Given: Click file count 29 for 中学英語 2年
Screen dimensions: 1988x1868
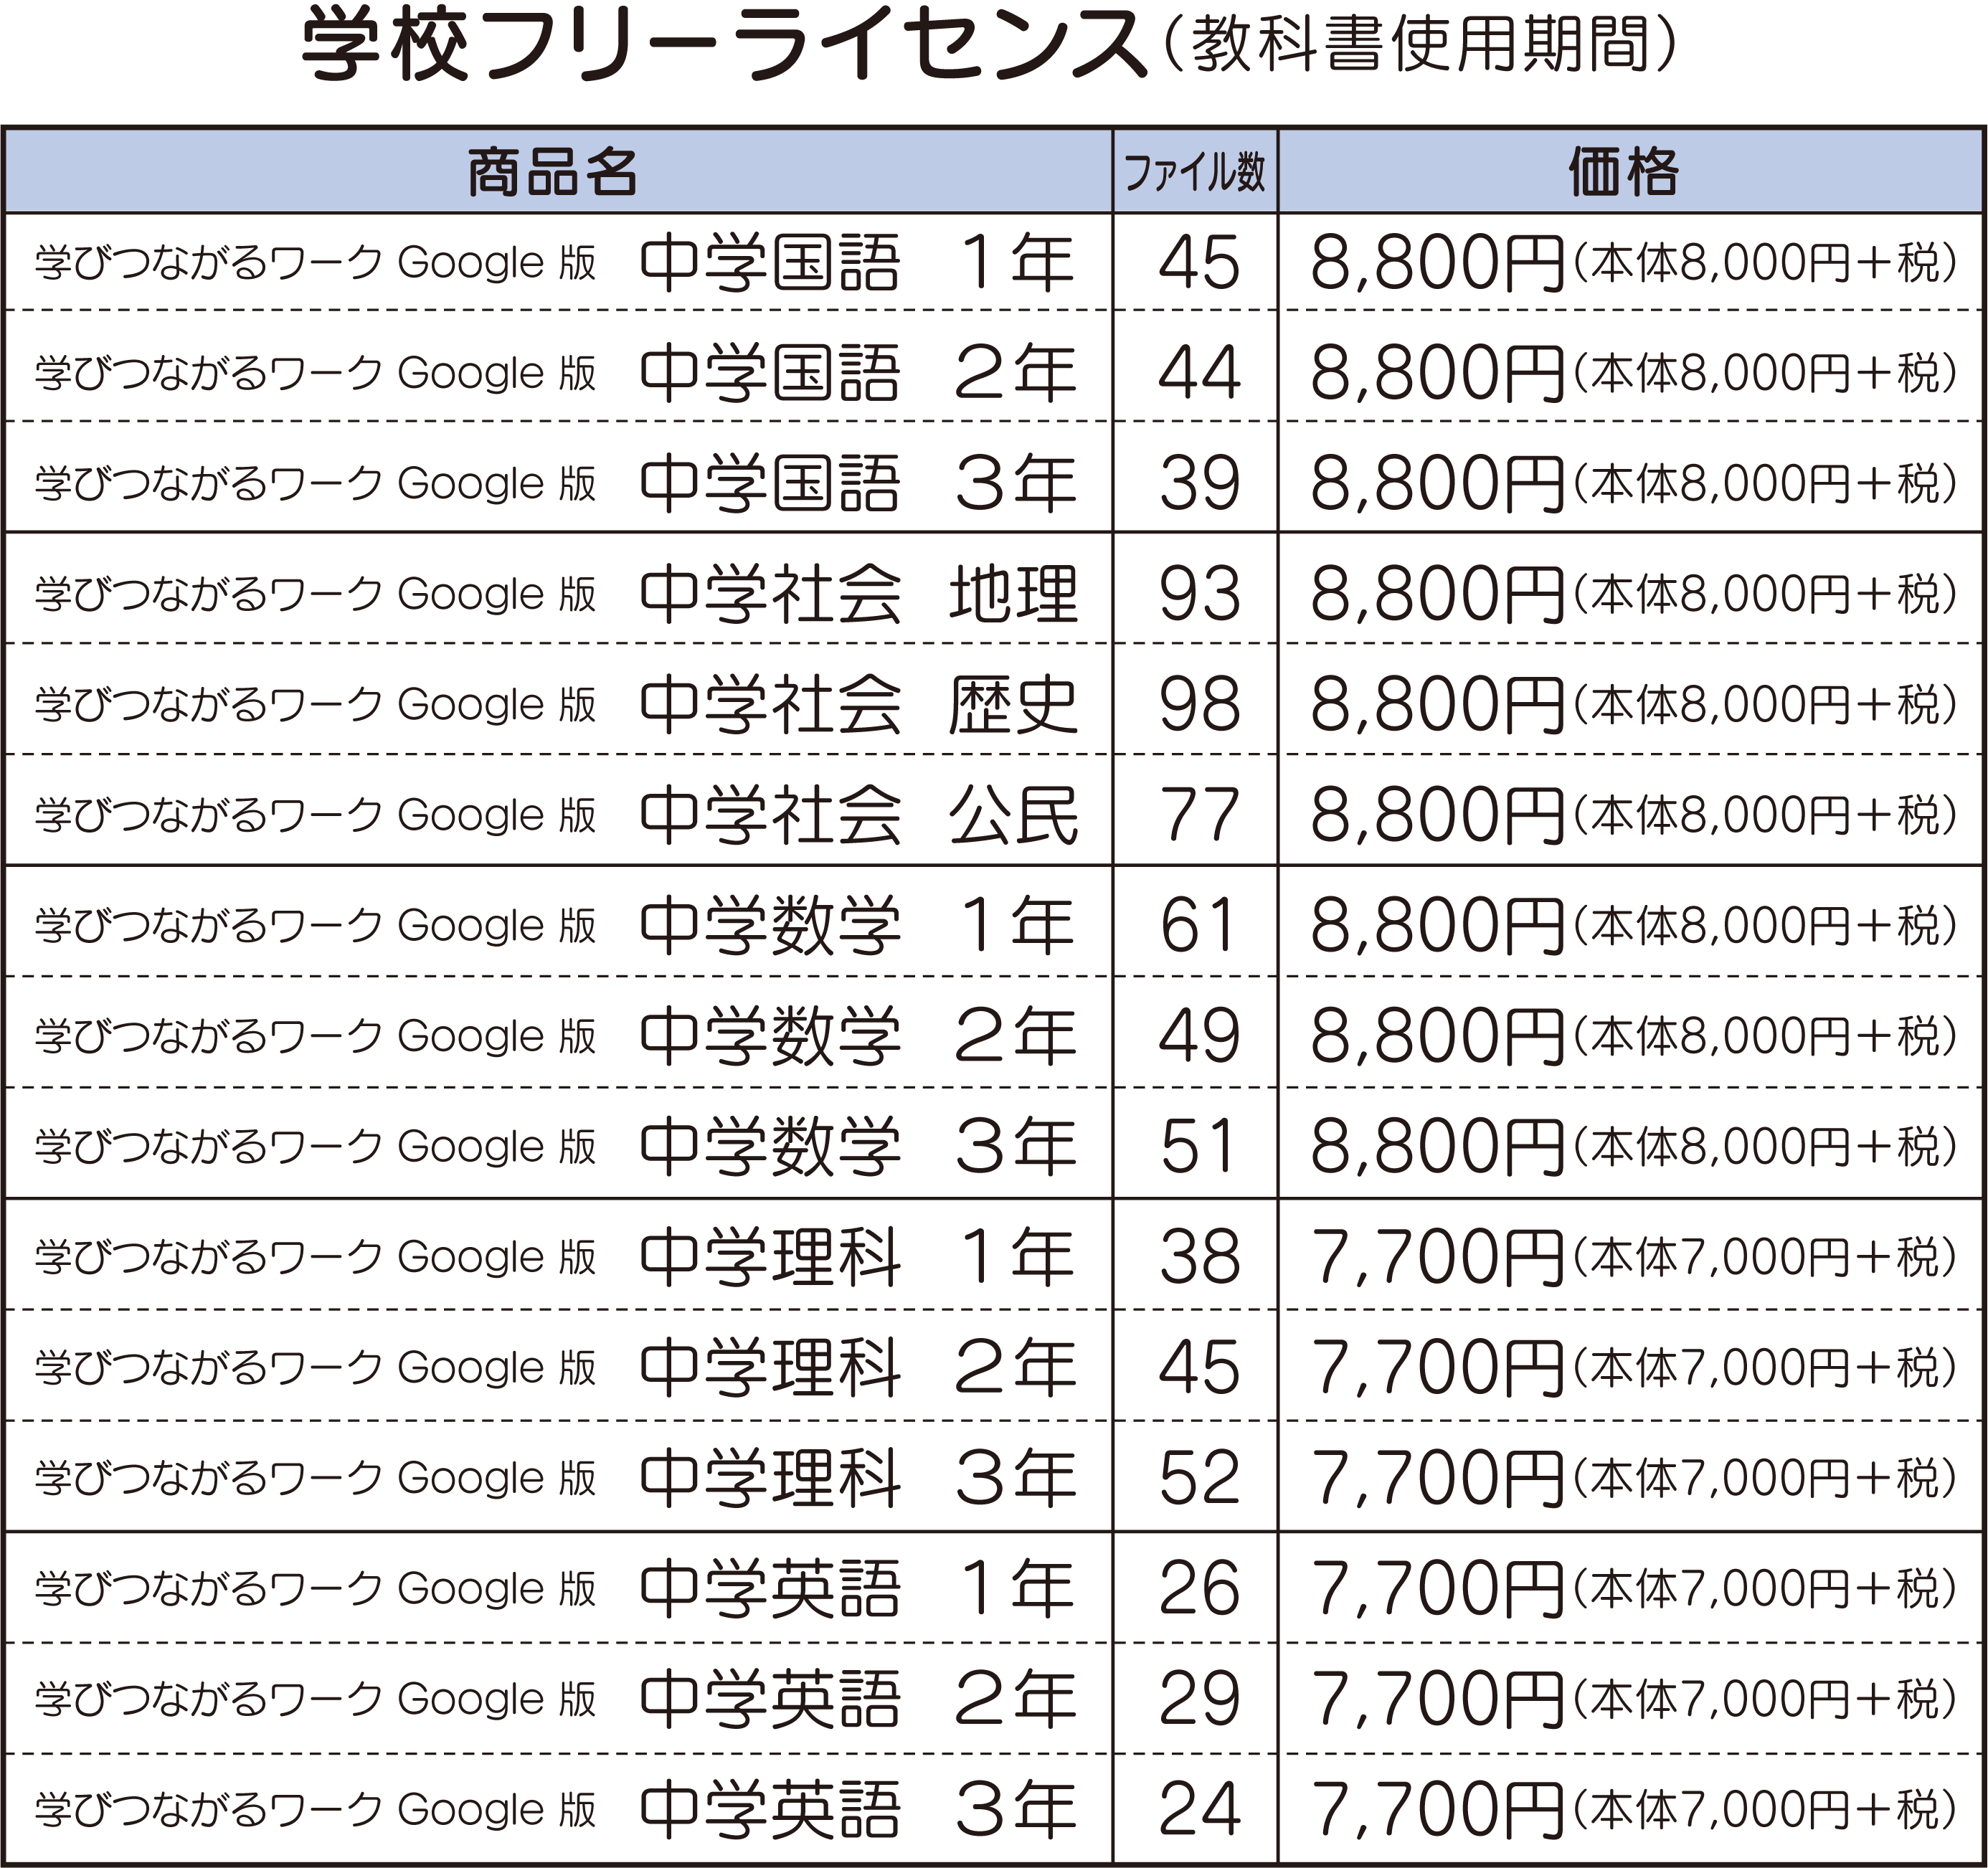Looking at the screenshot, I should point(1199,1699).
